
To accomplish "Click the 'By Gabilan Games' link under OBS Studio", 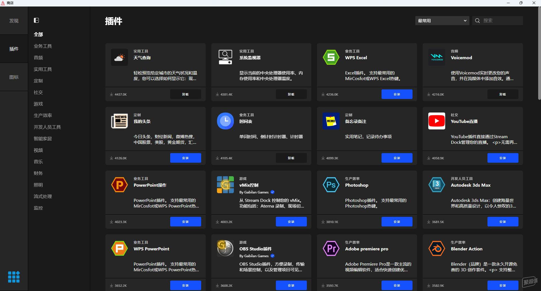I will click(254, 256).
